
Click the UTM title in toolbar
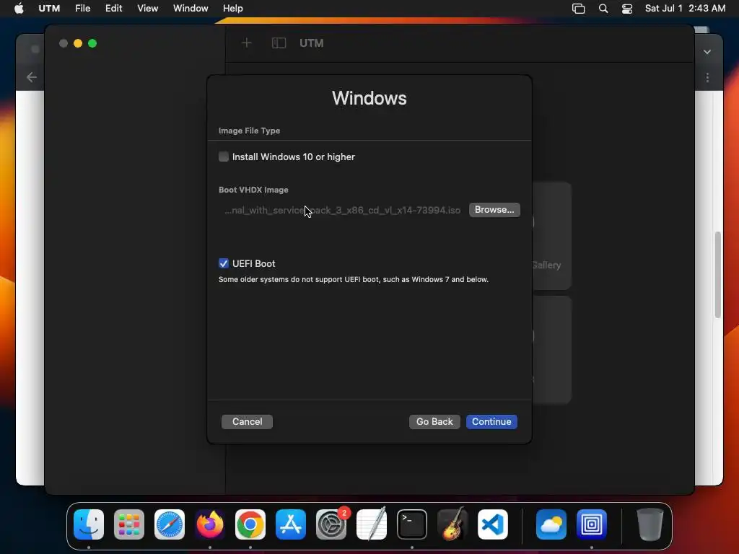[x=312, y=43]
